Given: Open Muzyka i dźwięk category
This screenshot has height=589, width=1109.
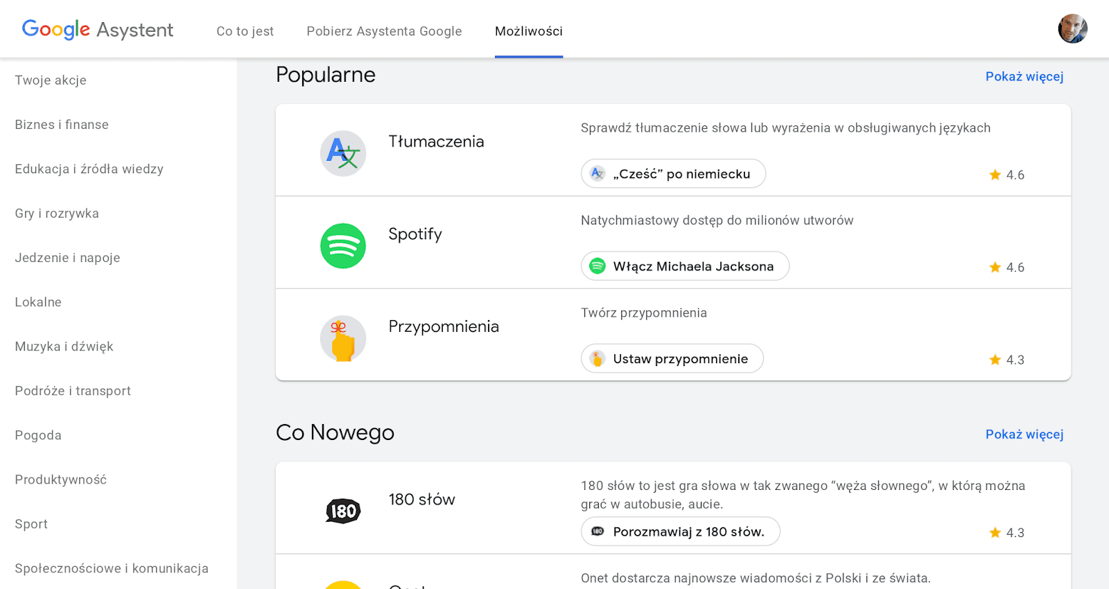Looking at the screenshot, I should (x=64, y=346).
